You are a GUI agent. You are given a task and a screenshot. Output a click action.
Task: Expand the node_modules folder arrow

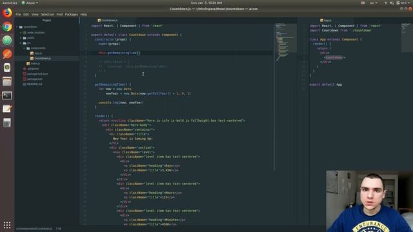(21, 33)
